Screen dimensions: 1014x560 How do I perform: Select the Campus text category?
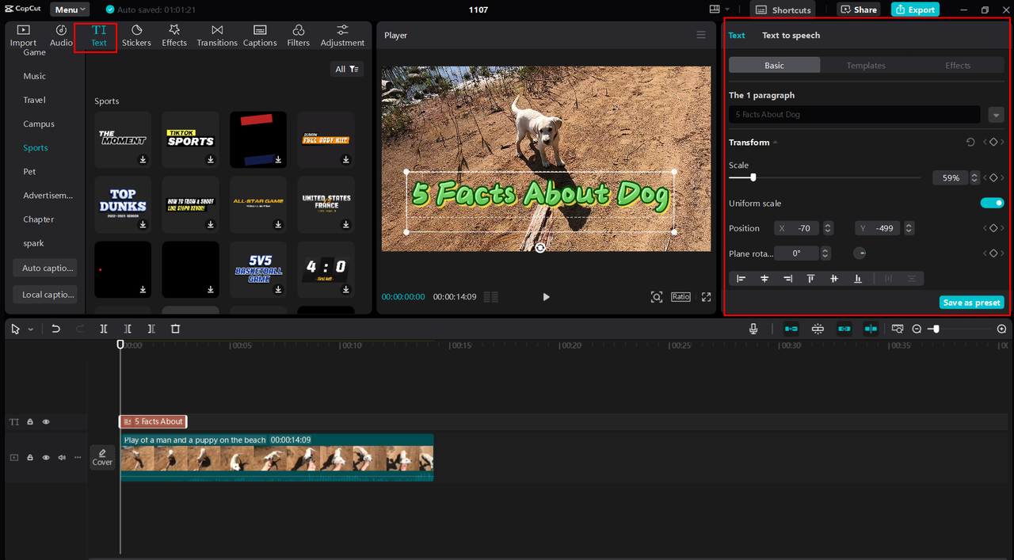[39, 124]
